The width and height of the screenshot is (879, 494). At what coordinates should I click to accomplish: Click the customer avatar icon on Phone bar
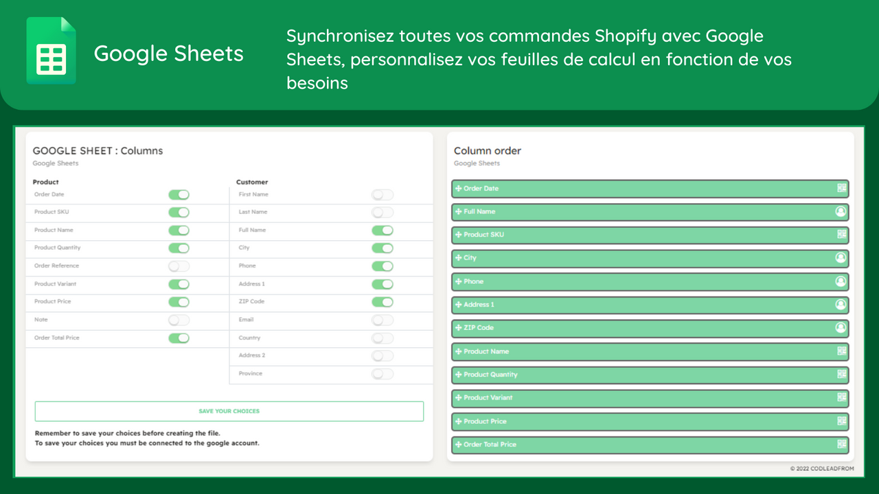pyautogui.click(x=841, y=281)
